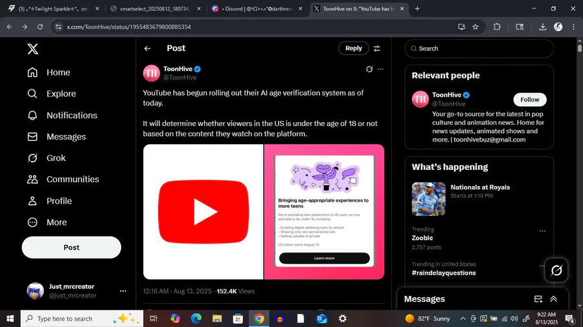
Task: Open the Windows Start menu
Action: point(10,319)
